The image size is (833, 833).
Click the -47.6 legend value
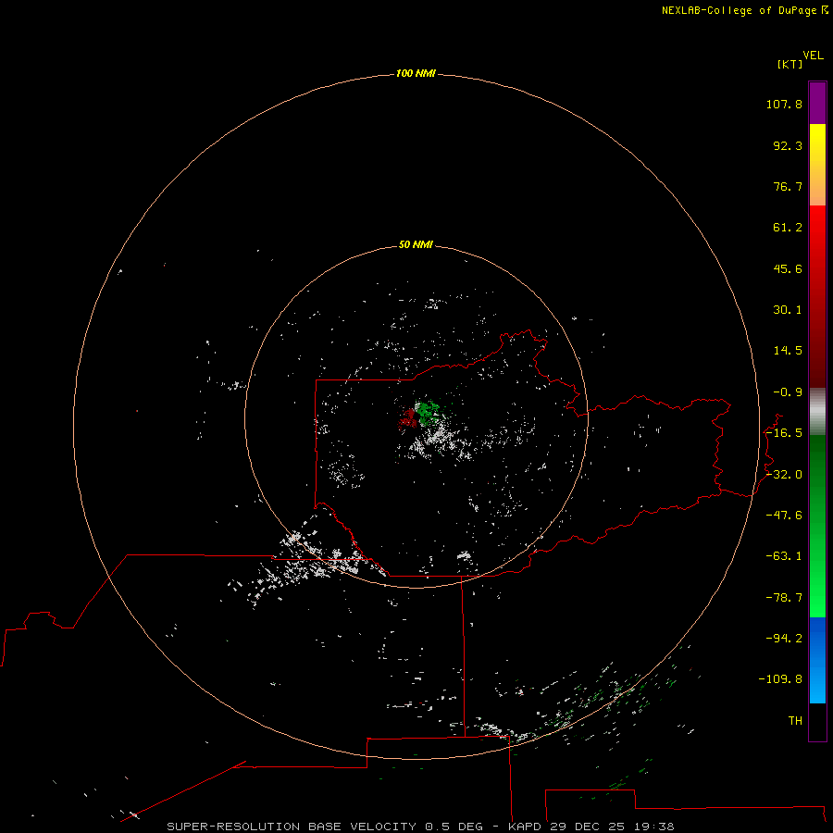(x=784, y=516)
